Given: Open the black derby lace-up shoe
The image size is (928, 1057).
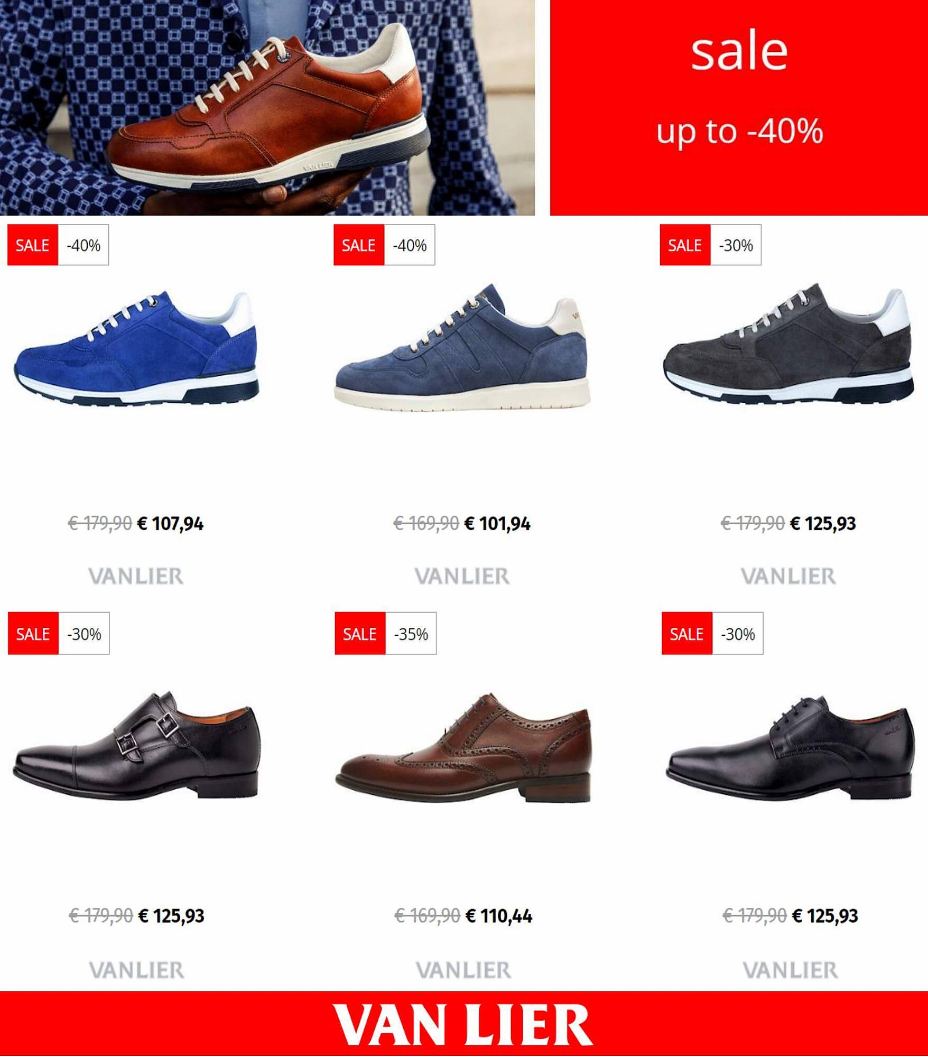Looking at the screenshot, I should pyautogui.click(x=790, y=747).
